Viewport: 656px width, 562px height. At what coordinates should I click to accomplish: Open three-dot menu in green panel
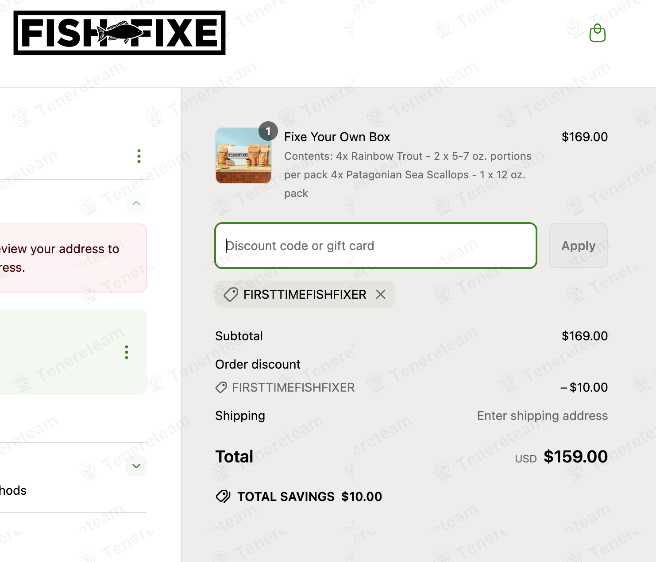click(x=127, y=352)
